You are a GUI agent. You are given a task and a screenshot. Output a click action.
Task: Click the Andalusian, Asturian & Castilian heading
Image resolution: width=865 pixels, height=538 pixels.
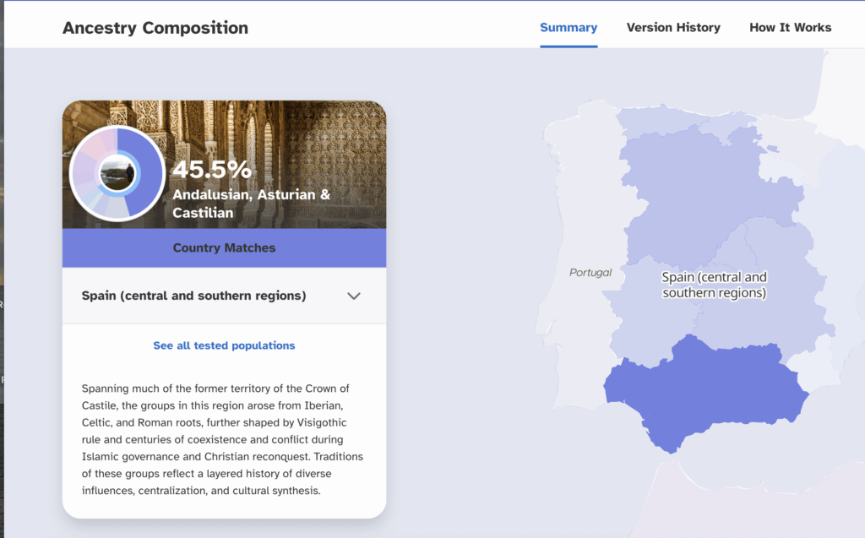click(251, 204)
